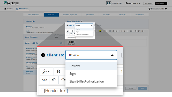The width and height of the screenshot is (172, 97).
Task: Open the table insert dropdown
Action: [x=131, y=31]
